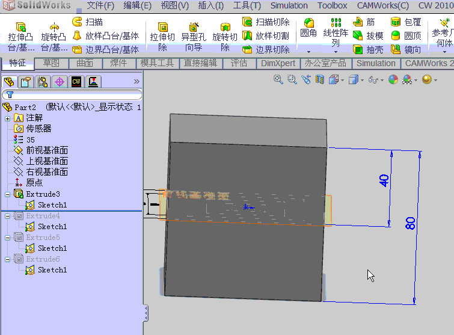Screen dimensions: 454x335
Task: Open the FeatureManager design tree tab
Action: coord(9,82)
